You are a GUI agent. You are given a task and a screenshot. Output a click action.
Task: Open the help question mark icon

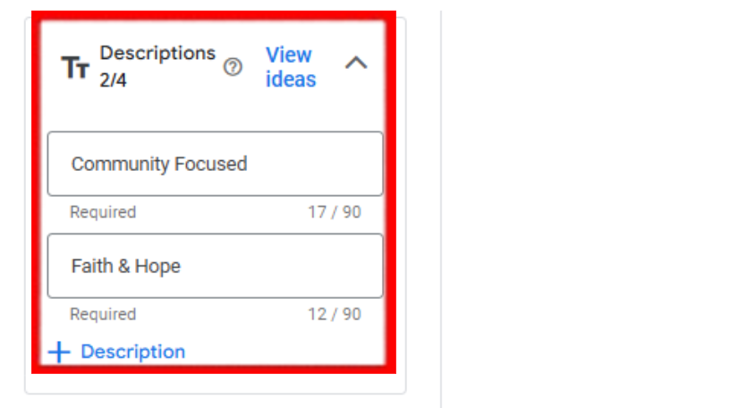(x=233, y=67)
